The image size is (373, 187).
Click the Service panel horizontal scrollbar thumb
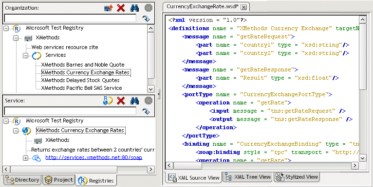63,169
